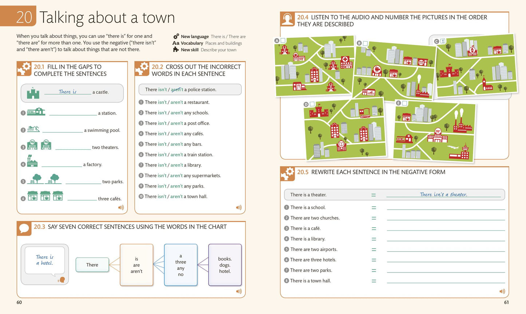Click the 'There' box in the chart
This screenshot has width=526, height=314.
tap(92, 265)
